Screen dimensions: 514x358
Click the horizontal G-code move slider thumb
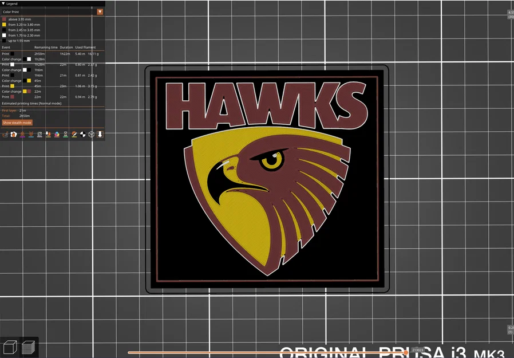click(406, 352)
